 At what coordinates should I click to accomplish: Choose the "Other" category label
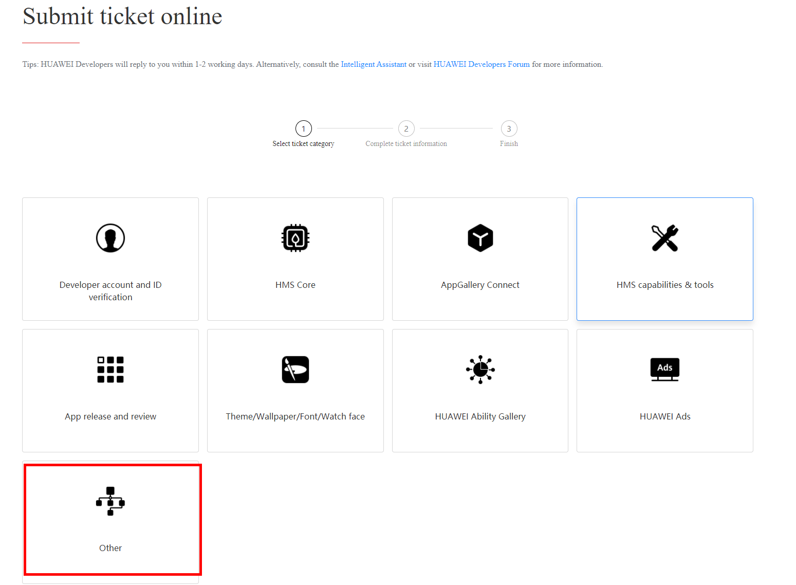(110, 548)
